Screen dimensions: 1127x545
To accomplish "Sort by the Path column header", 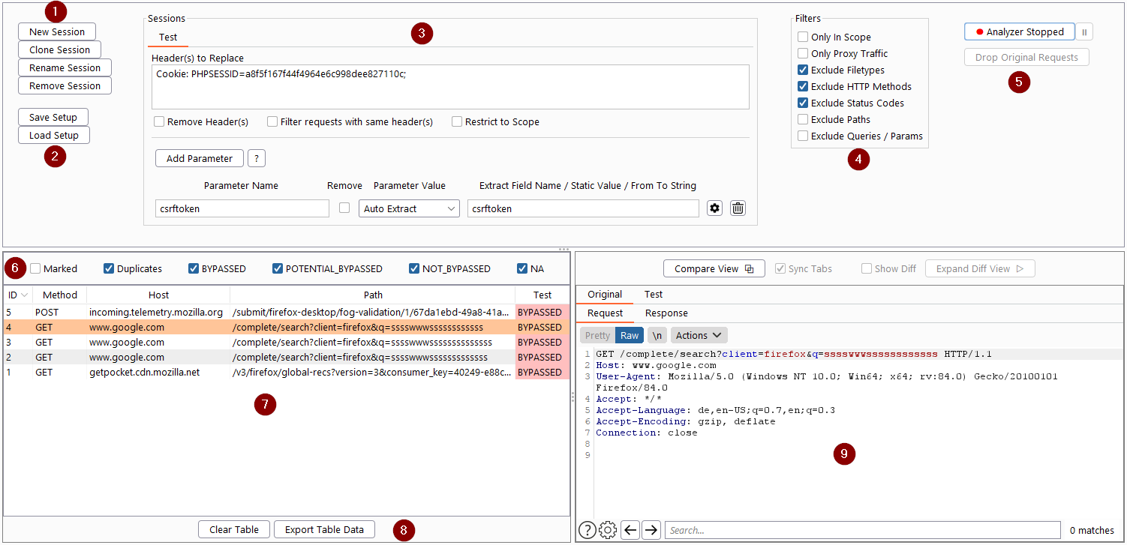I will pos(372,295).
